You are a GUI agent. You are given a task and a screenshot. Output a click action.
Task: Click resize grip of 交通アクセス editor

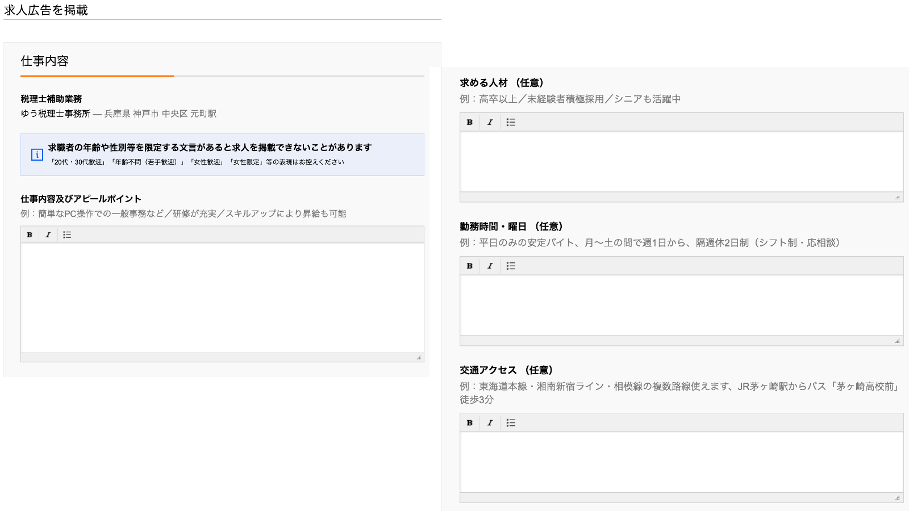click(x=898, y=497)
